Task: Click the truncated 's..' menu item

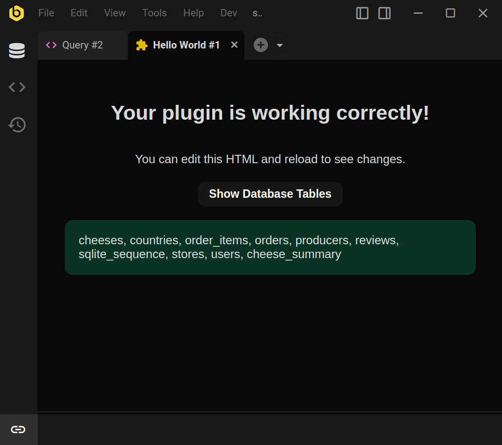Action: [x=257, y=13]
